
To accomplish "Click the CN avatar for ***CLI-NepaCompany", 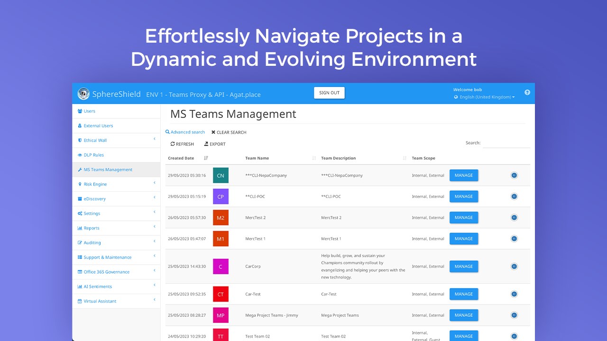I will (221, 175).
